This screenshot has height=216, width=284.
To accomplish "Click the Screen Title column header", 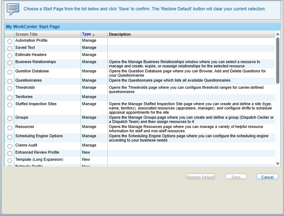I will tap(26, 34).
